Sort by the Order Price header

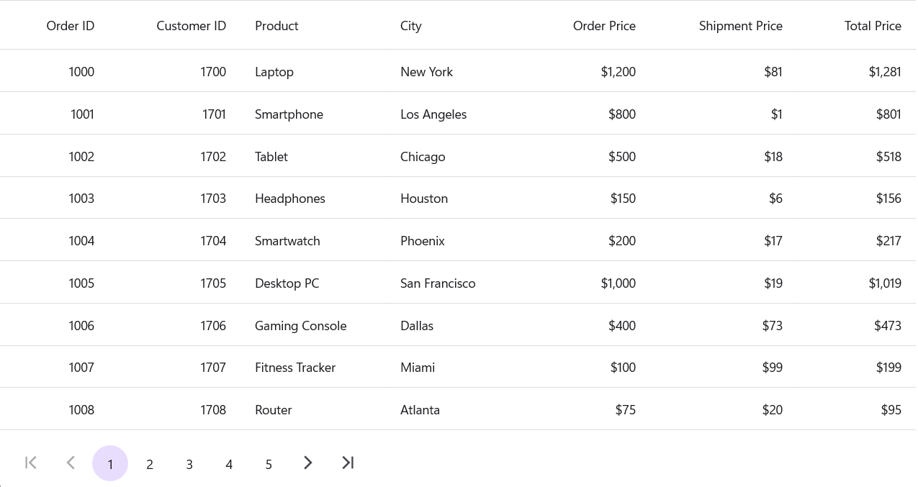coord(603,26)
